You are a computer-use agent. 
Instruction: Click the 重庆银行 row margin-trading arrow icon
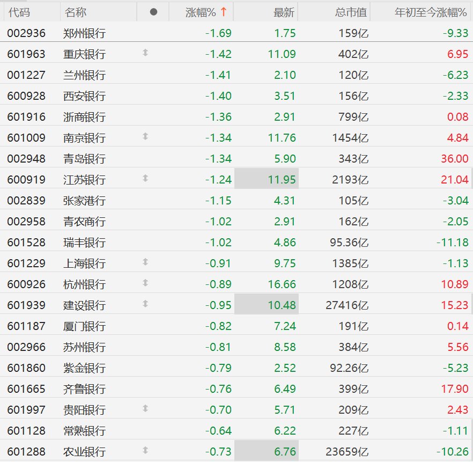tap(145, 53)
